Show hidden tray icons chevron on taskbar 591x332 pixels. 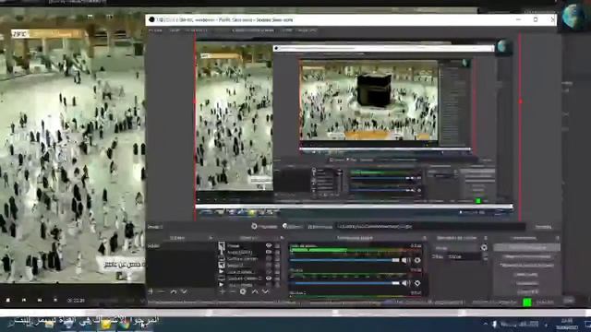(x=486, y=324)
